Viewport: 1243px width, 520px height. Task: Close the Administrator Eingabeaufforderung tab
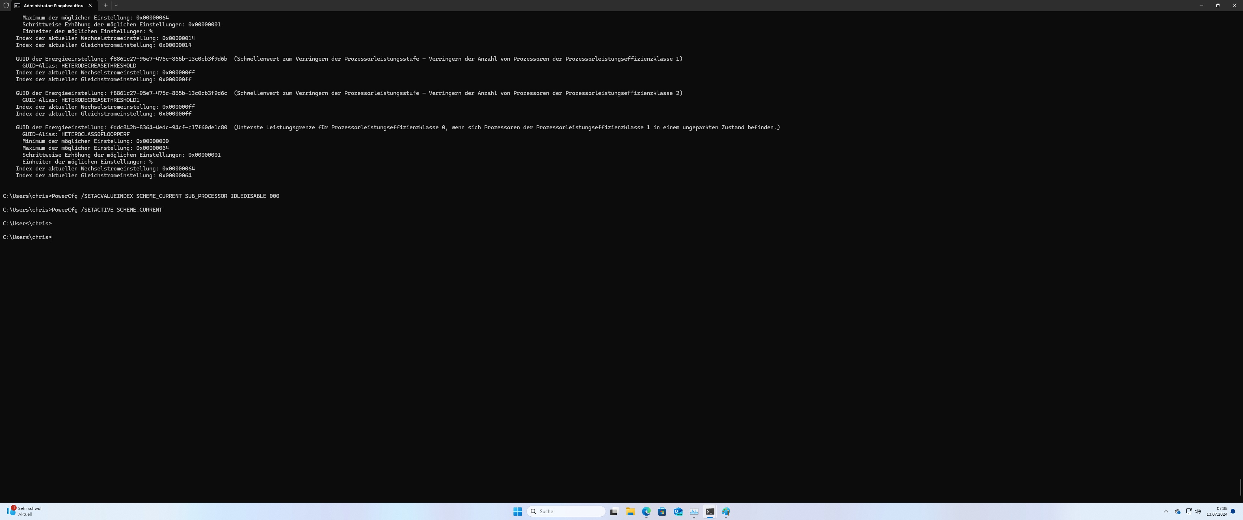(x=90, y=5)
